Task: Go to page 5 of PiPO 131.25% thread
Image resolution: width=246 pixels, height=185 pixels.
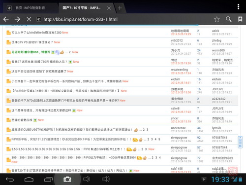Action: [159, 139]
